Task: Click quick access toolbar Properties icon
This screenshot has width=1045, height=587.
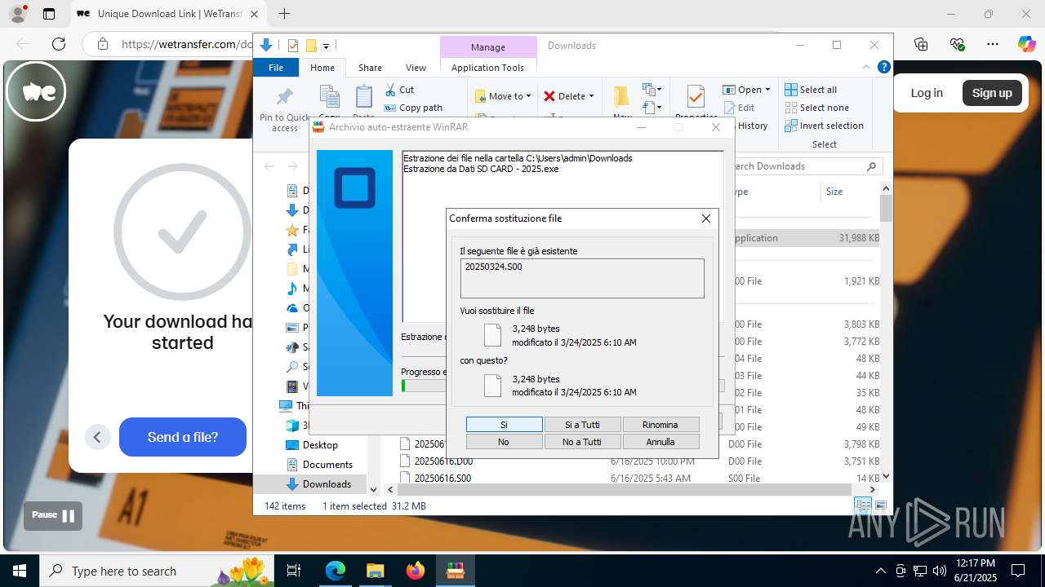Action: 294,46
